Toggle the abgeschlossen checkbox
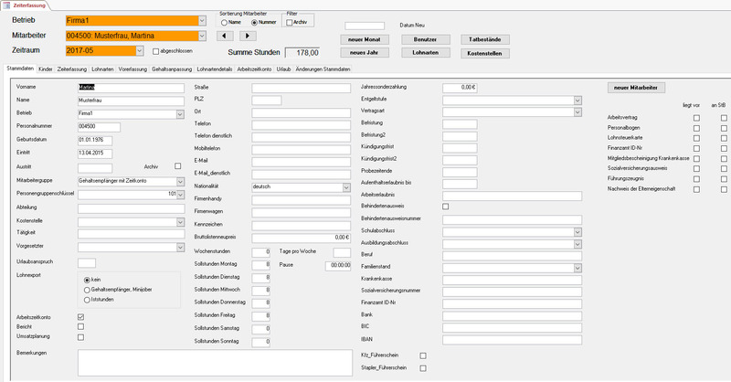The image size is (731, 382). [155, 51]
